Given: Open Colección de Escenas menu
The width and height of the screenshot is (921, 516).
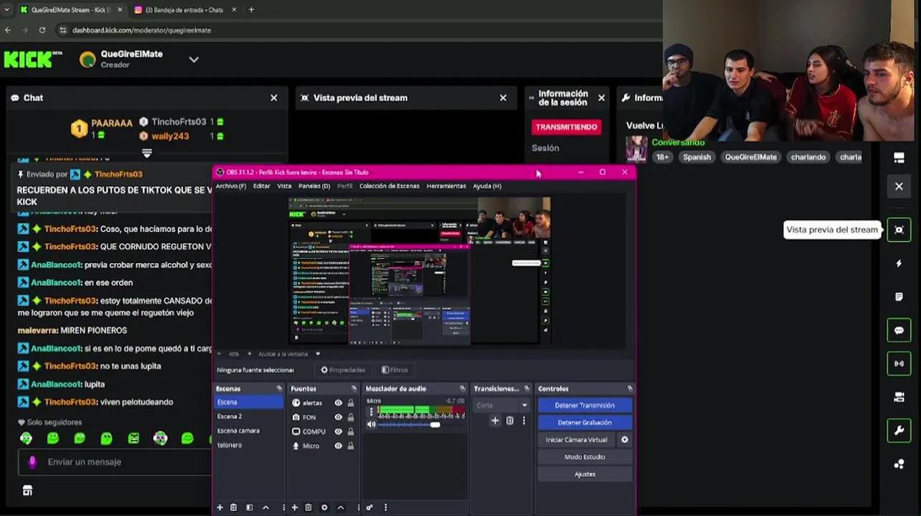Looking at the screenshot, I should pos(389,186).
